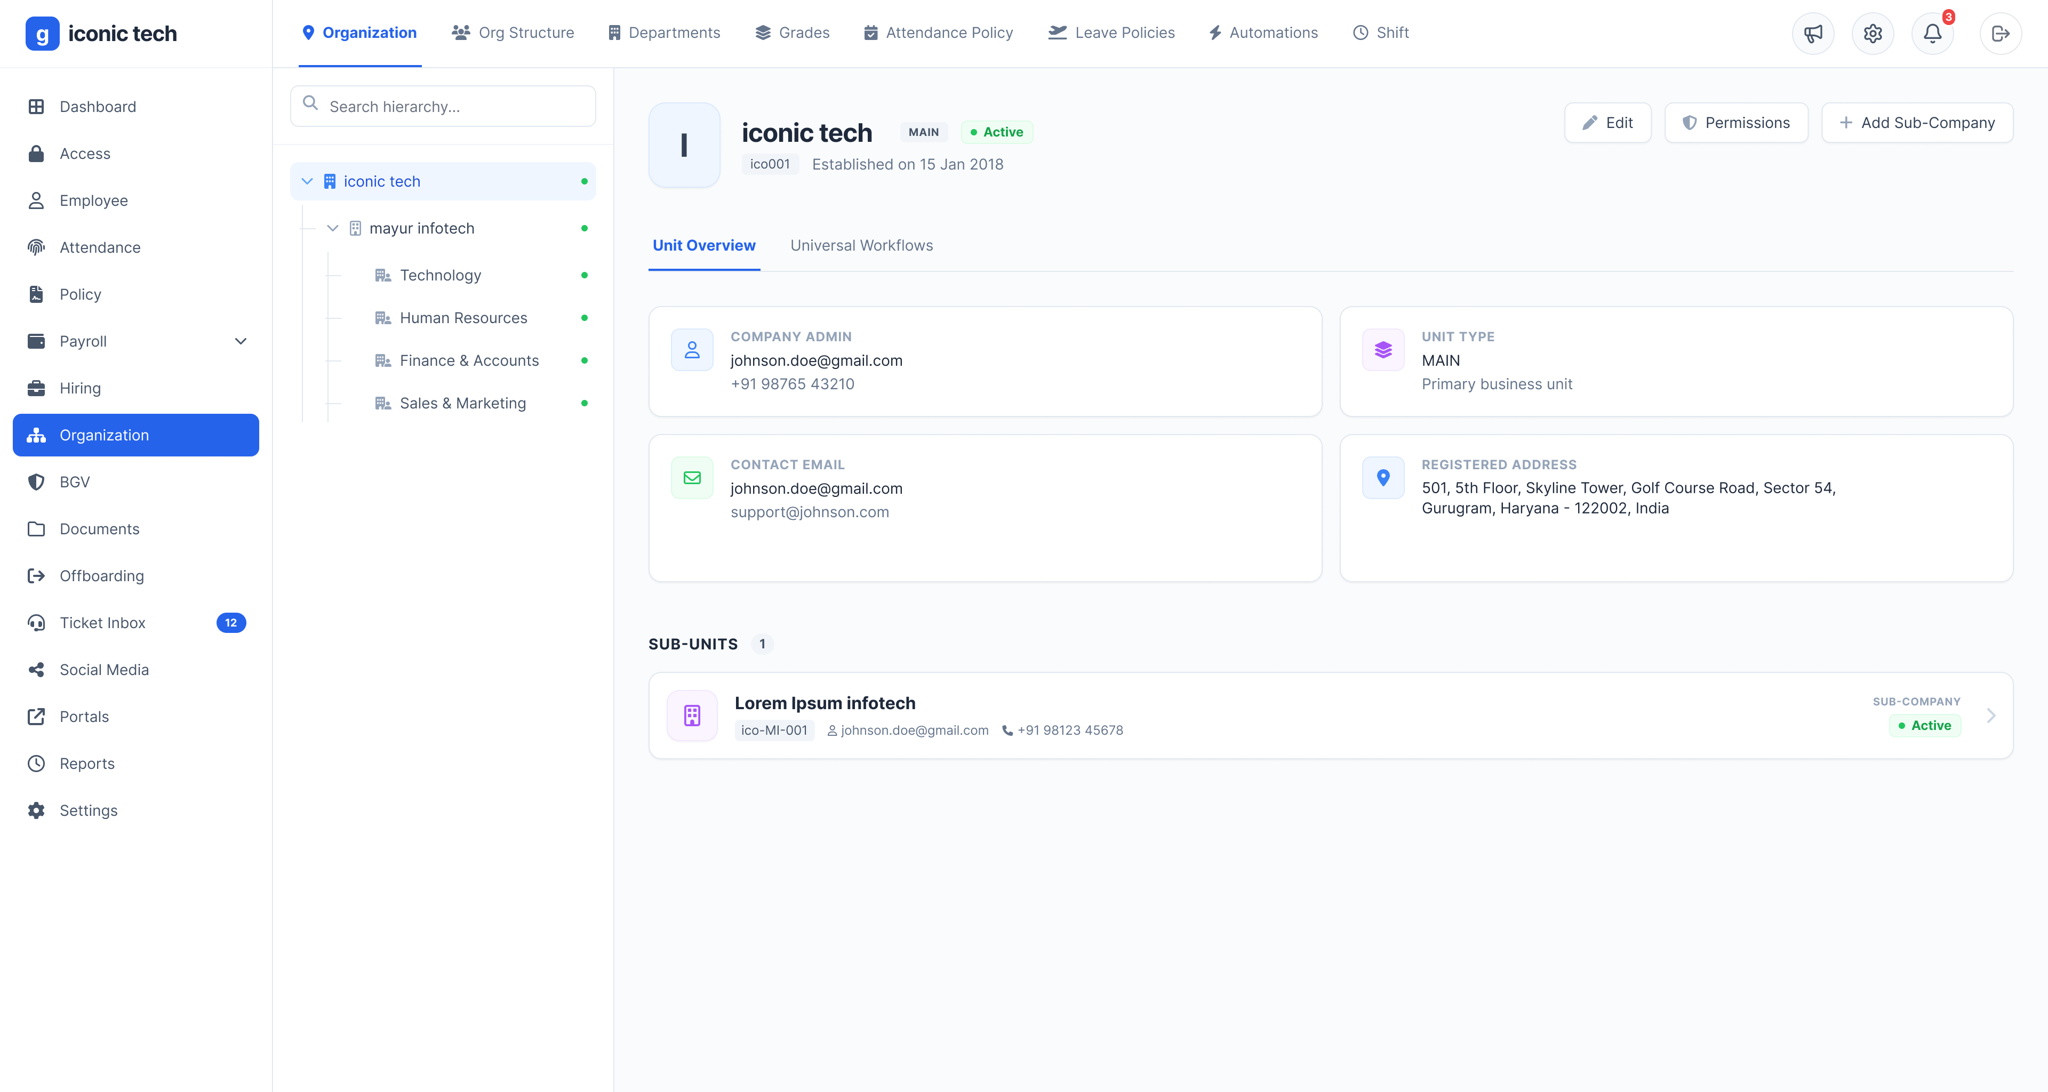Switch to Universal Workflows tab

(861, 246)
